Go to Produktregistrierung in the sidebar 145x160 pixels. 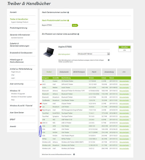point(19,28)
